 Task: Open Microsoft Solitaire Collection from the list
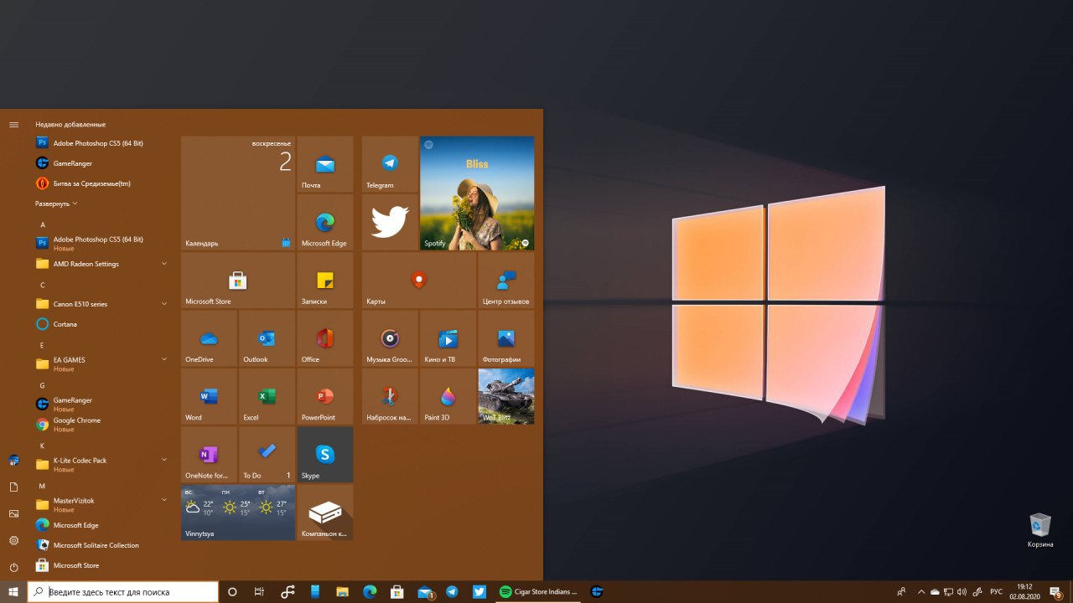coord(101,545)
